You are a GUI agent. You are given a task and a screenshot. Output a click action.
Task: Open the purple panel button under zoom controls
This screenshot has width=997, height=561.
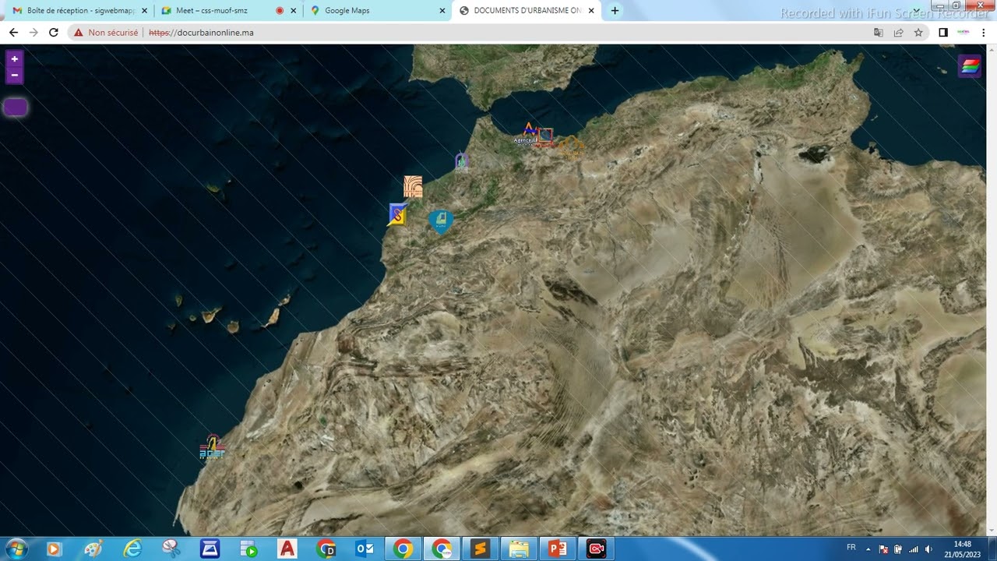tap(16, 108)
